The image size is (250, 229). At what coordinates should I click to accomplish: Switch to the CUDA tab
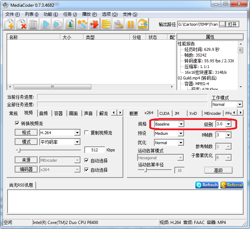pos(164,113)
